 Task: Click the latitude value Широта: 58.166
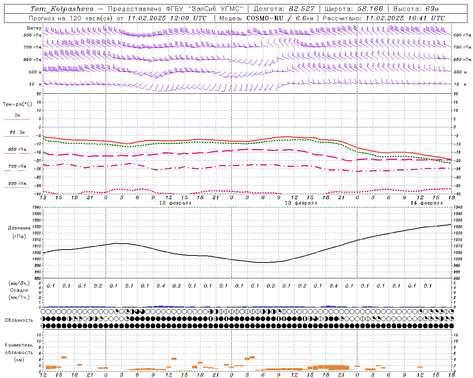[354, 9]
